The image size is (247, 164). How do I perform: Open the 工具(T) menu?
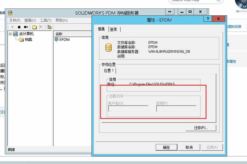[x=46, y=20]
